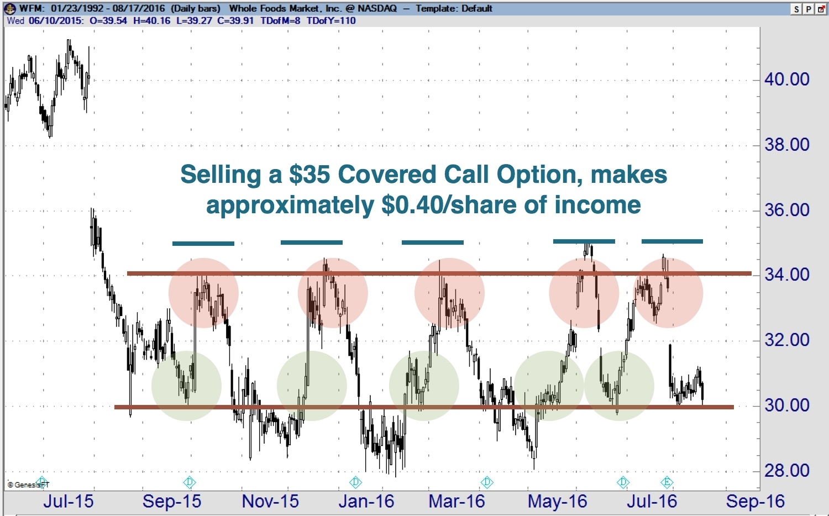The image size is (829, 516).
Task: Select the dividend marker left of Jan-16
Action: tap(355, 482)
